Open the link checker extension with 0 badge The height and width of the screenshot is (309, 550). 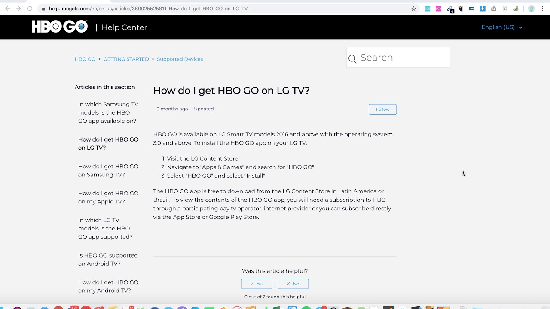(x=450, y=9)
